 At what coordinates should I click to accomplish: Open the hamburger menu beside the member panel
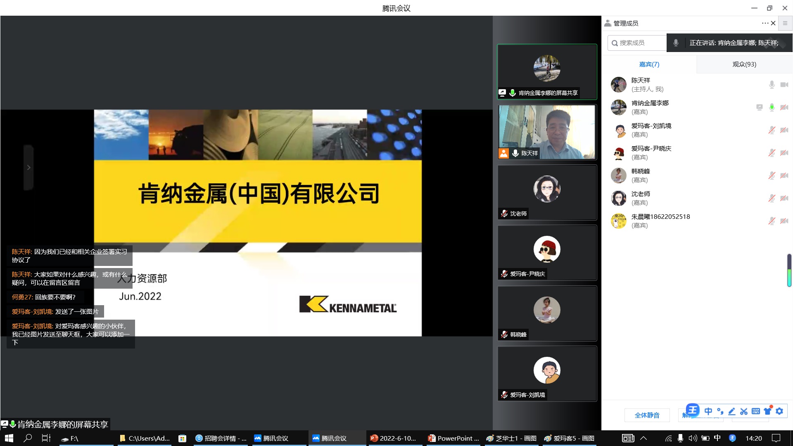click(x=785, y=23)
